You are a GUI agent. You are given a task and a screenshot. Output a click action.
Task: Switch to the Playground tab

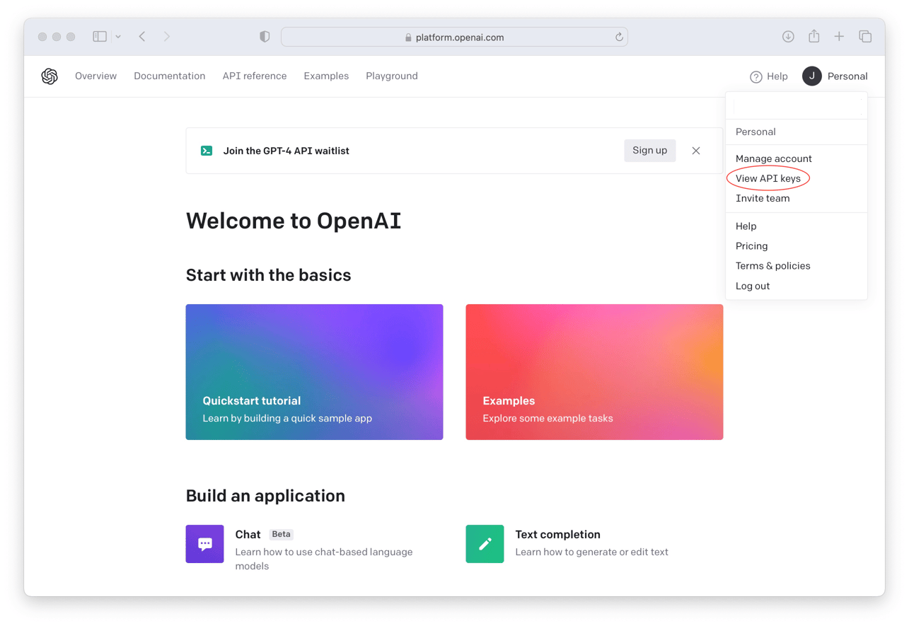[391, 76]
